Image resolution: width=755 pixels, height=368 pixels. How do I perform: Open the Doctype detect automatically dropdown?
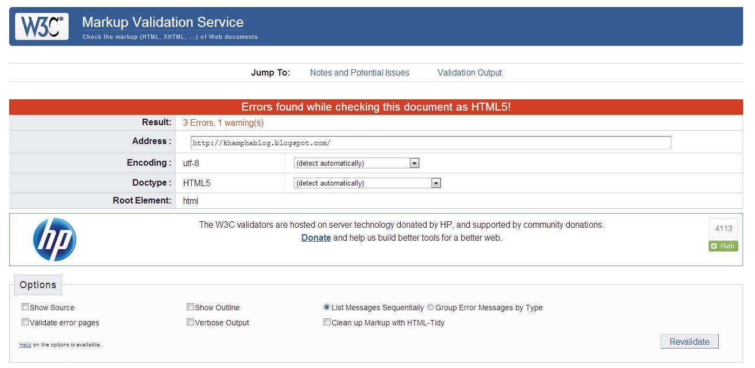click(x=367, y=183)
